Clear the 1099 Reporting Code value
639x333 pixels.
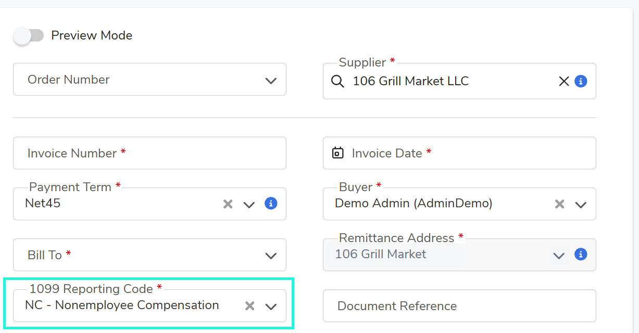tap(249, 306)
